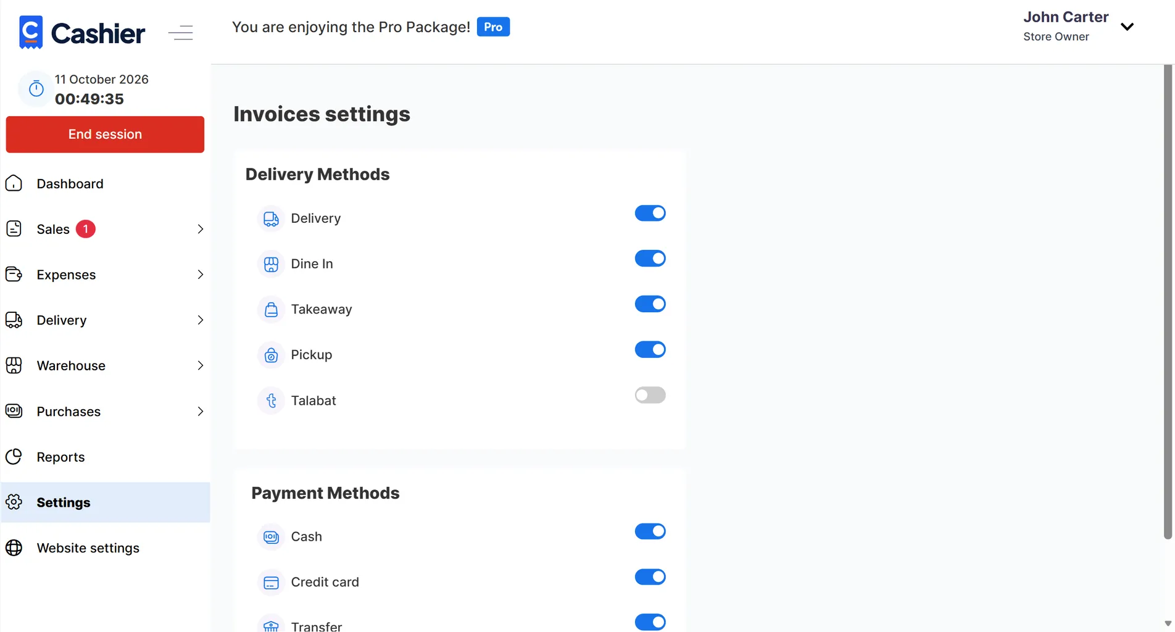Click the Transfer bank icon
Screen dimensions: 1175x632
(271, 625)
